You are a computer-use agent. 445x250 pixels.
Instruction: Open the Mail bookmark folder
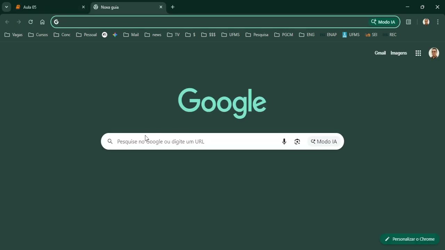(131, 35)
